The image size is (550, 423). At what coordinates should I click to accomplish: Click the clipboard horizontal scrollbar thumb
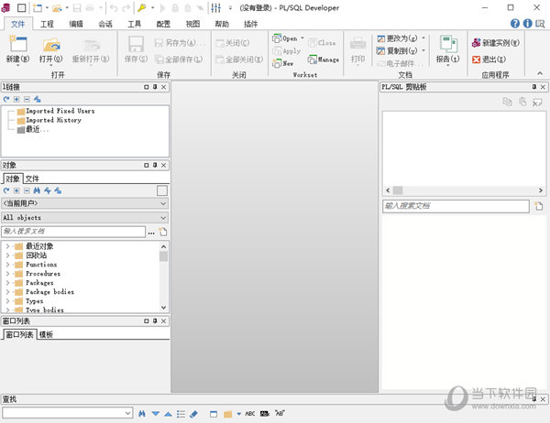click(398, 190)
